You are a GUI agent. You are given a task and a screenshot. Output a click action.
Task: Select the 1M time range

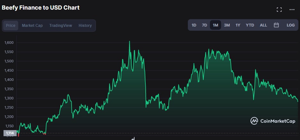pos(215,25)
